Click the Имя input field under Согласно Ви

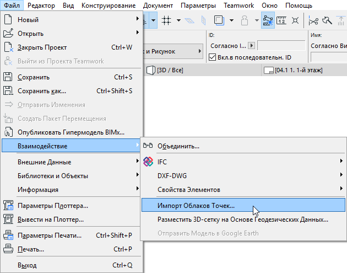329,57
